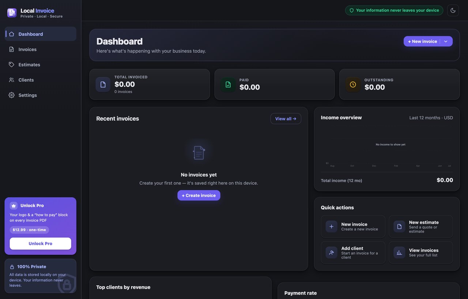
Task: Open the New invoice dropdown arrow
Action: pos(446,41)
